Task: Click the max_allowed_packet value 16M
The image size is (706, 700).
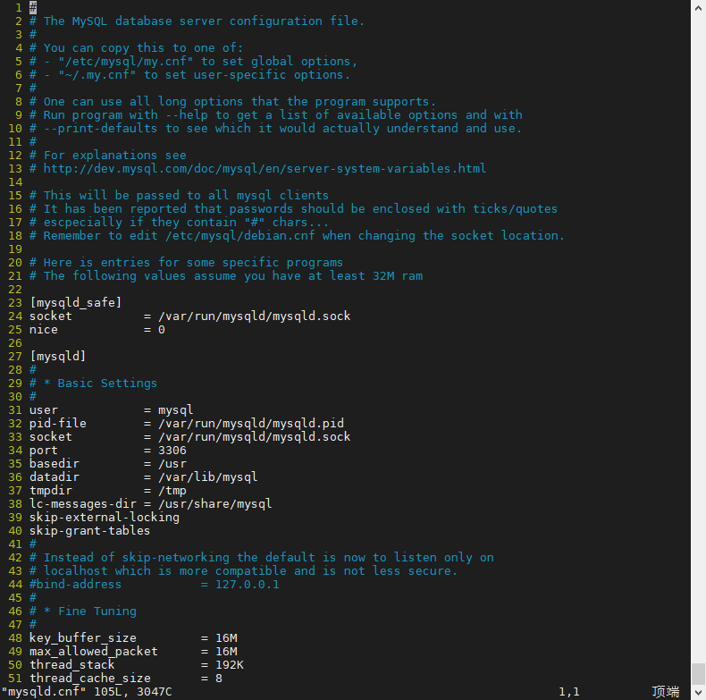Action: point(226,652)
